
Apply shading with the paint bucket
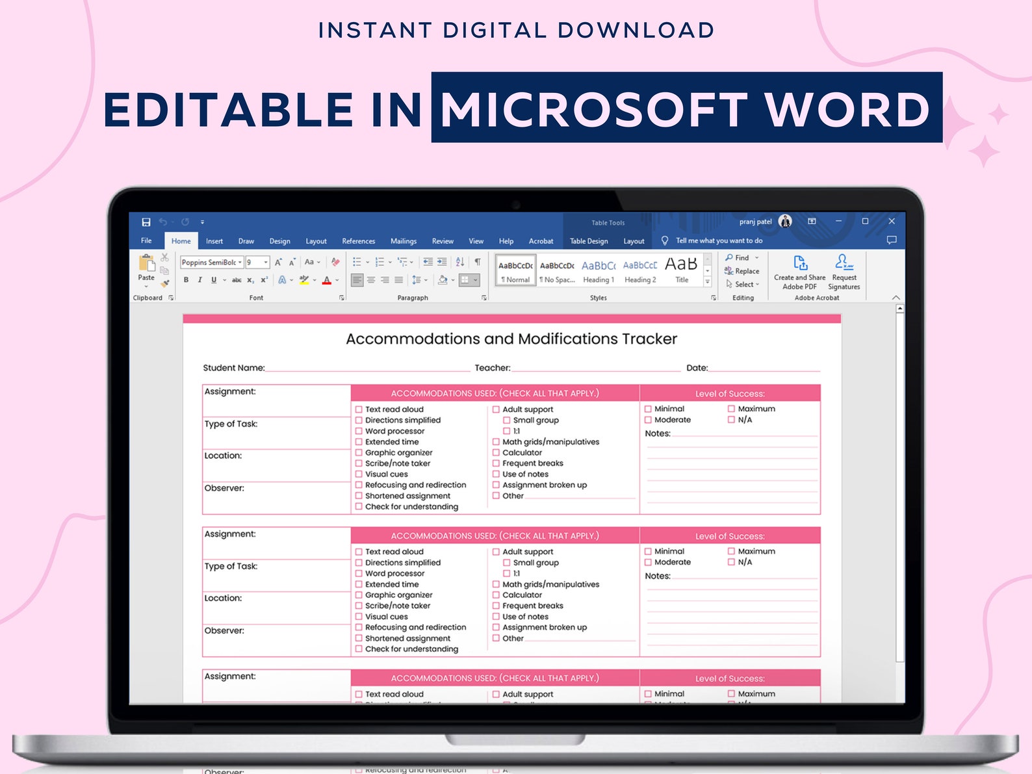point(443,280)
